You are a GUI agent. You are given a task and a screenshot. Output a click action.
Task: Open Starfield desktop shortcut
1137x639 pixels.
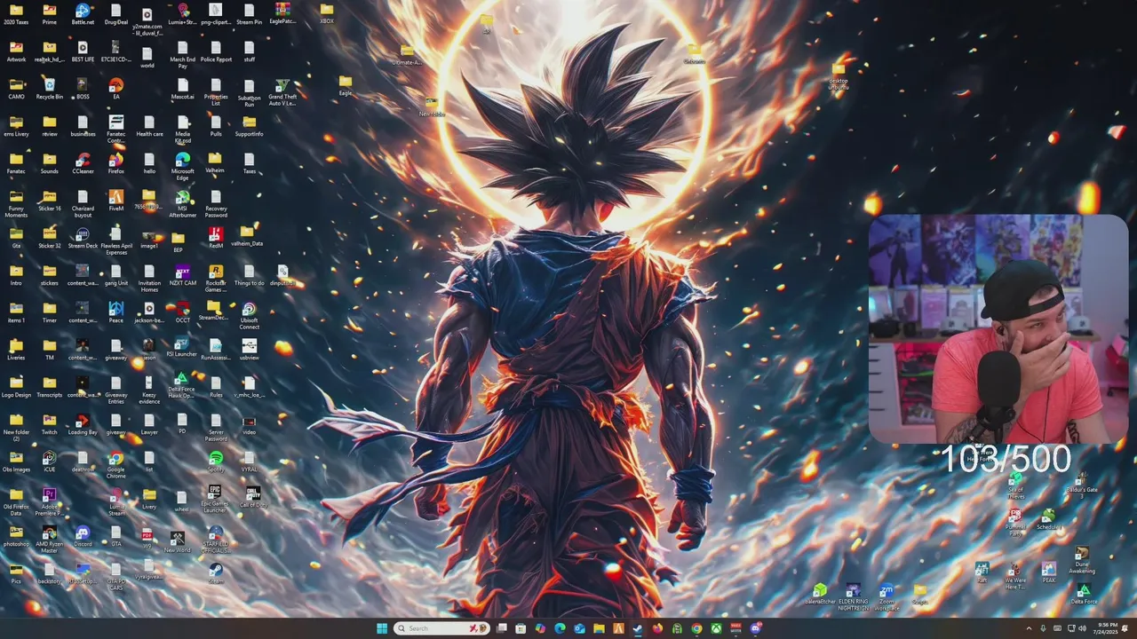[x=215, y=540]
